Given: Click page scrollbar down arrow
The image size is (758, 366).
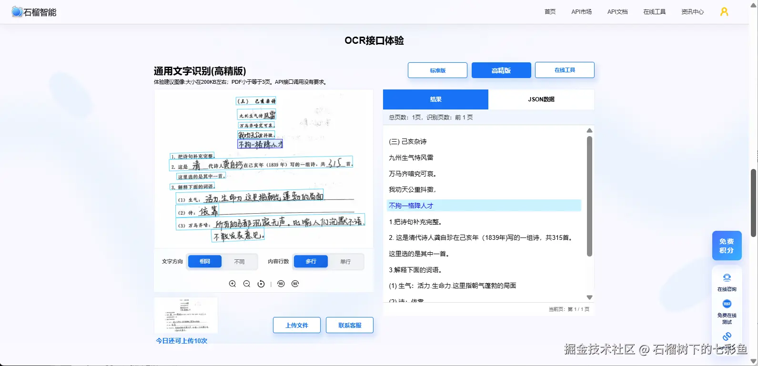Looking at the screenshot, I should point(754,361).
